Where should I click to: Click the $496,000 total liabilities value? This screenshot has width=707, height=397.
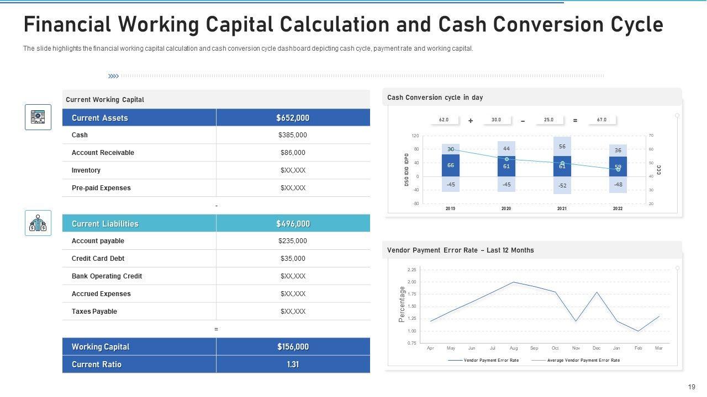(x=293, y=223)
